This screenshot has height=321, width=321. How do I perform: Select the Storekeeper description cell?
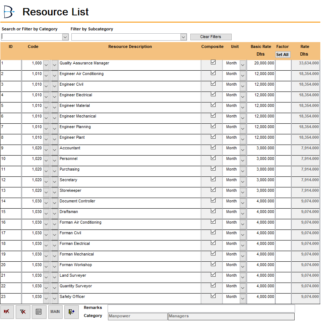tap(130, 193)
